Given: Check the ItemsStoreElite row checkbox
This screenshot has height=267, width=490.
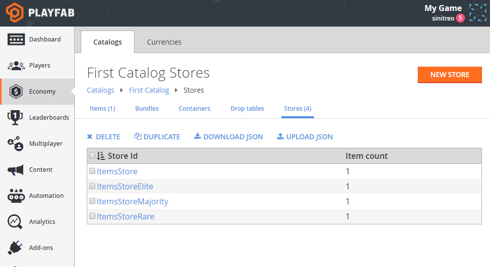Looking at the screenshot, I should [x=92, y=186].
